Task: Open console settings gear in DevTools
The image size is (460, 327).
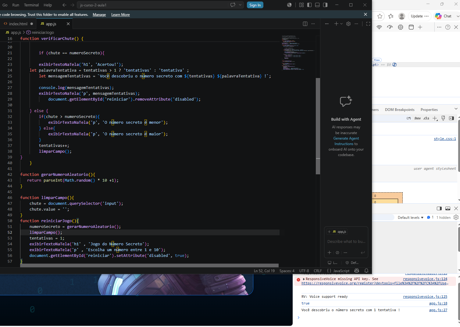Action: pos(456,217)
